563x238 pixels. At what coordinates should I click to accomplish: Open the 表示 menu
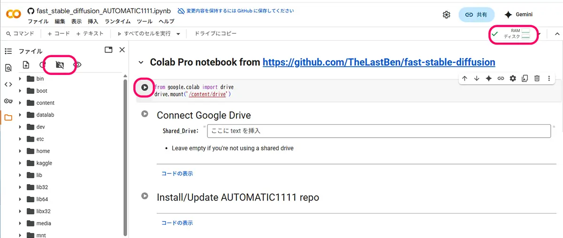[76, 22]
